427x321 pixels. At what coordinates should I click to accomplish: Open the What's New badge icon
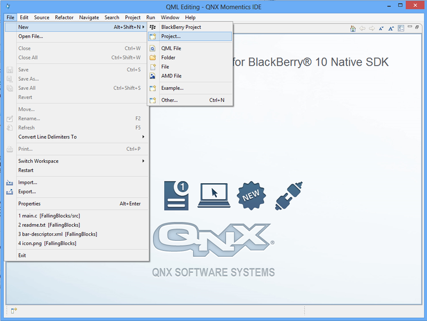pyautogui.click(x=251, y=195)
